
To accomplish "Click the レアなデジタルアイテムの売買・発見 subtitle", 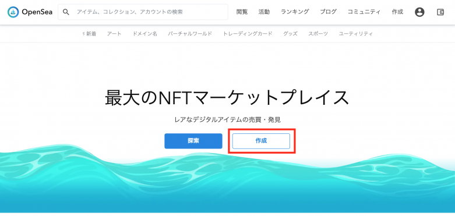I will pyautogui.click(x=227, y=119).
